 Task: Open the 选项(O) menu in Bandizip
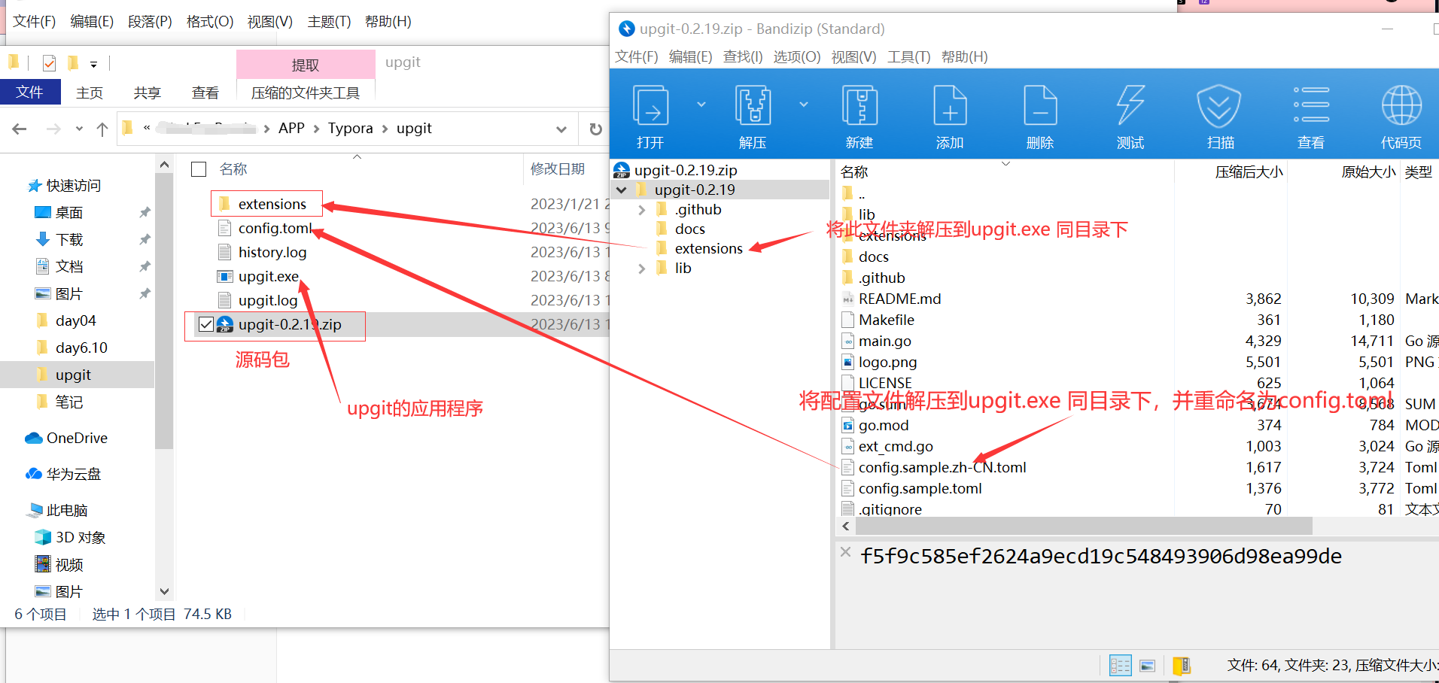(x=797, y=56)
